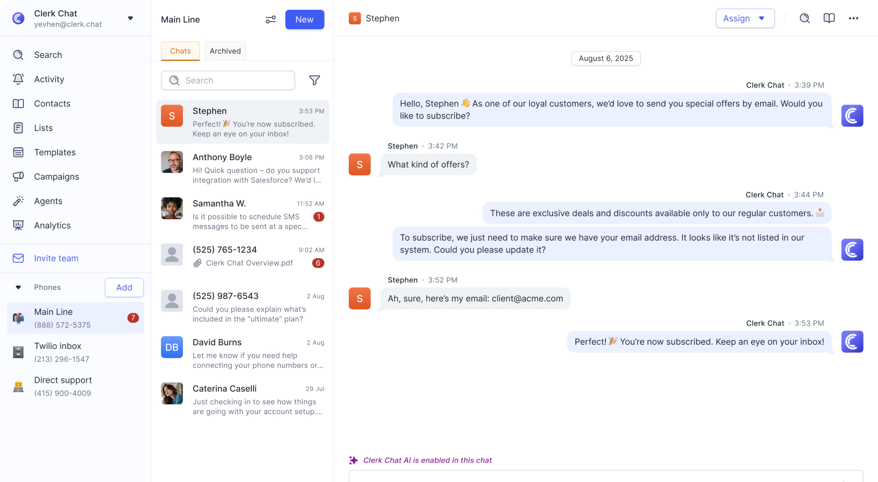The image size is (878, 482).
Task: Open the contact book icon in header
Action: point(829,18)
